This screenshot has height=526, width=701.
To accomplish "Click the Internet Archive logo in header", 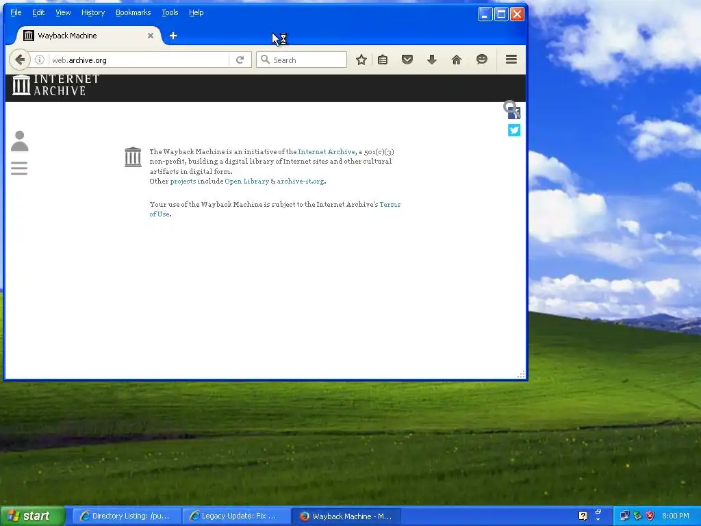I will coord(56,85).
